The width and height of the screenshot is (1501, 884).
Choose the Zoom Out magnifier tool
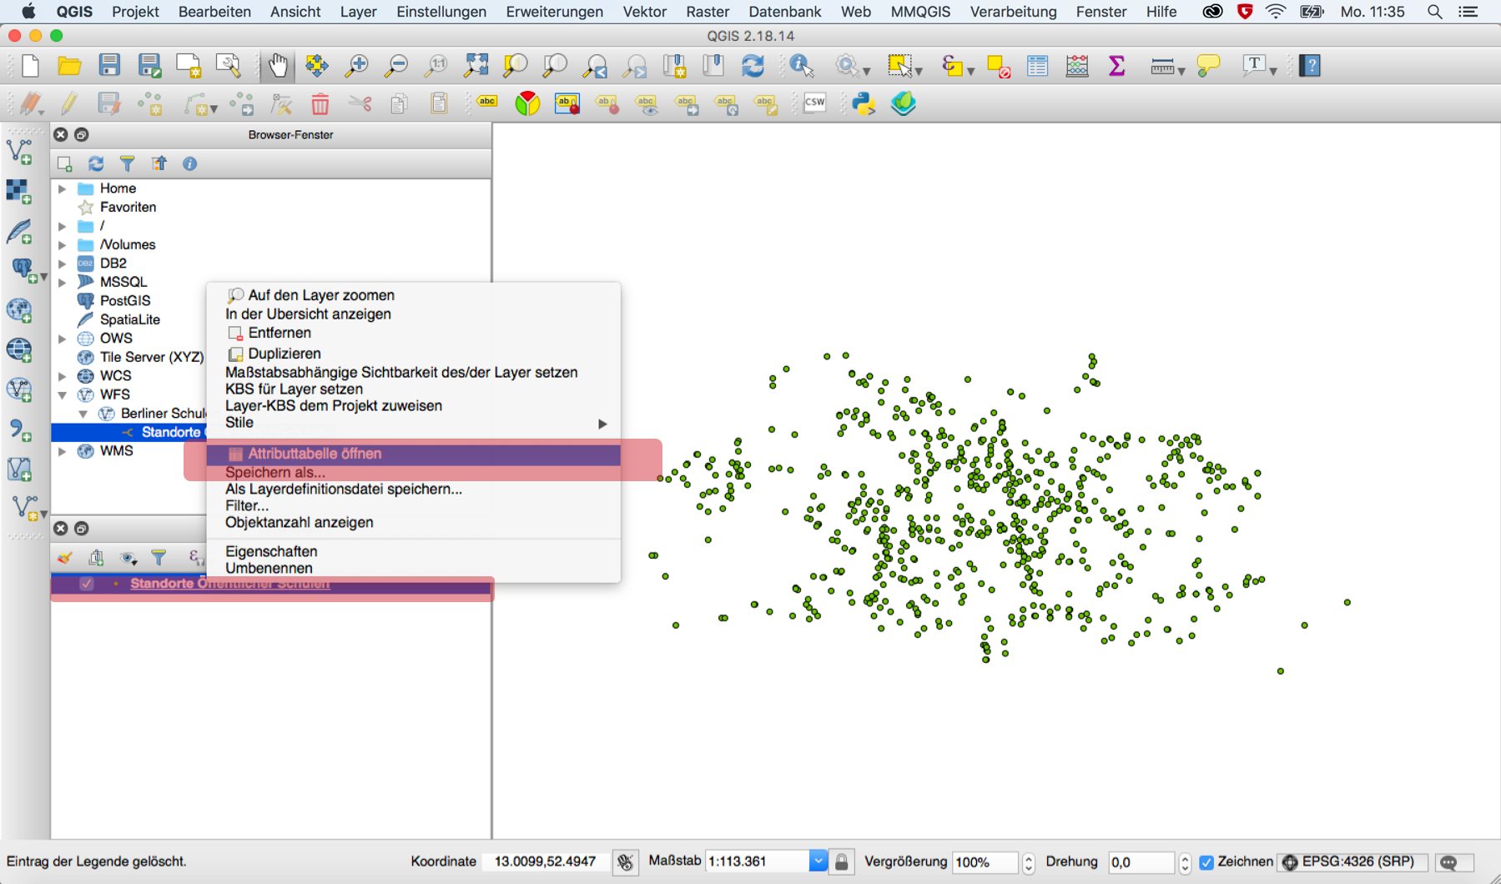396,66
